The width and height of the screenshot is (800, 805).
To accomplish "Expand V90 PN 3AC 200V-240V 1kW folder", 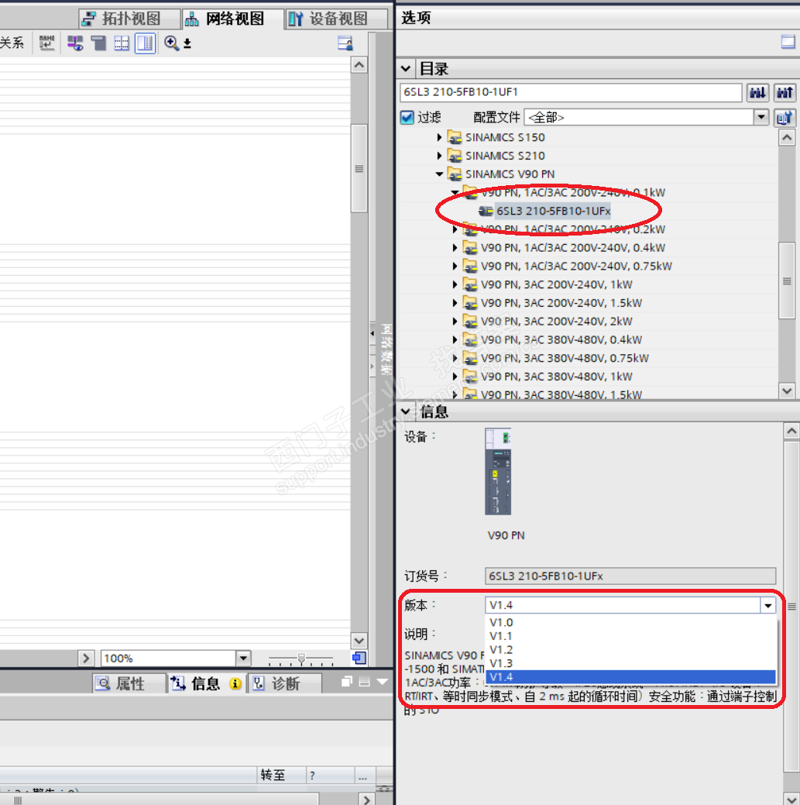I will point(455,284).
